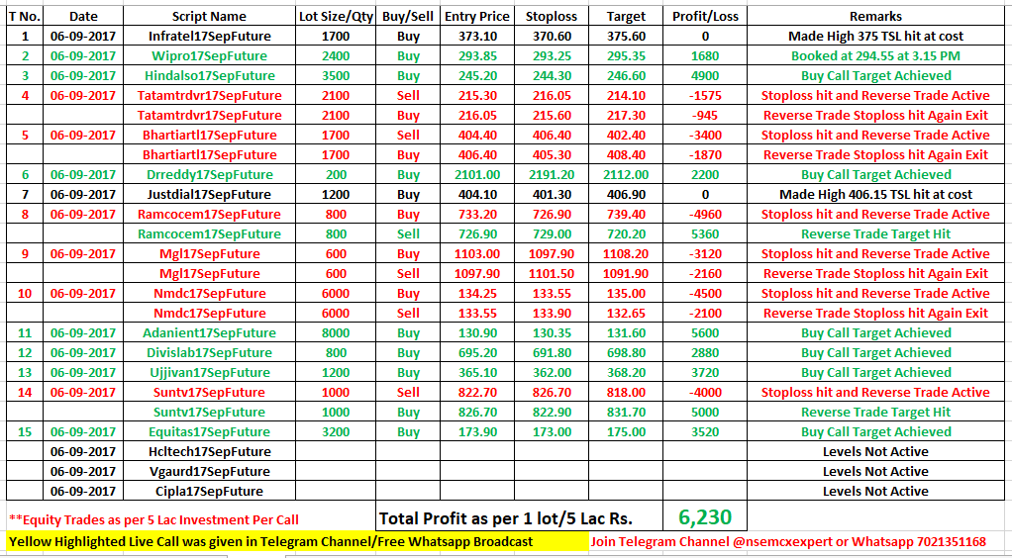Image resolution: width=1012 pixels, height=558 pixels.
Task: Click the profit value 4900
Action: point(705,75)
